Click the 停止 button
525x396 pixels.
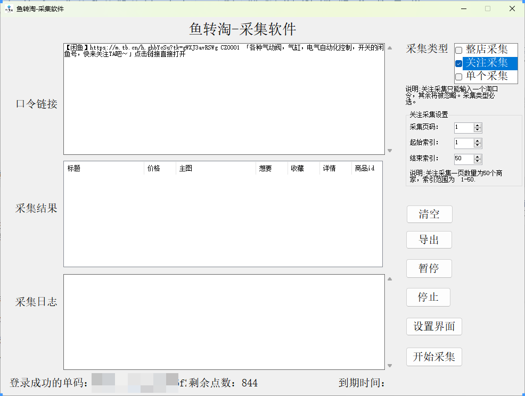coord(428,297)
